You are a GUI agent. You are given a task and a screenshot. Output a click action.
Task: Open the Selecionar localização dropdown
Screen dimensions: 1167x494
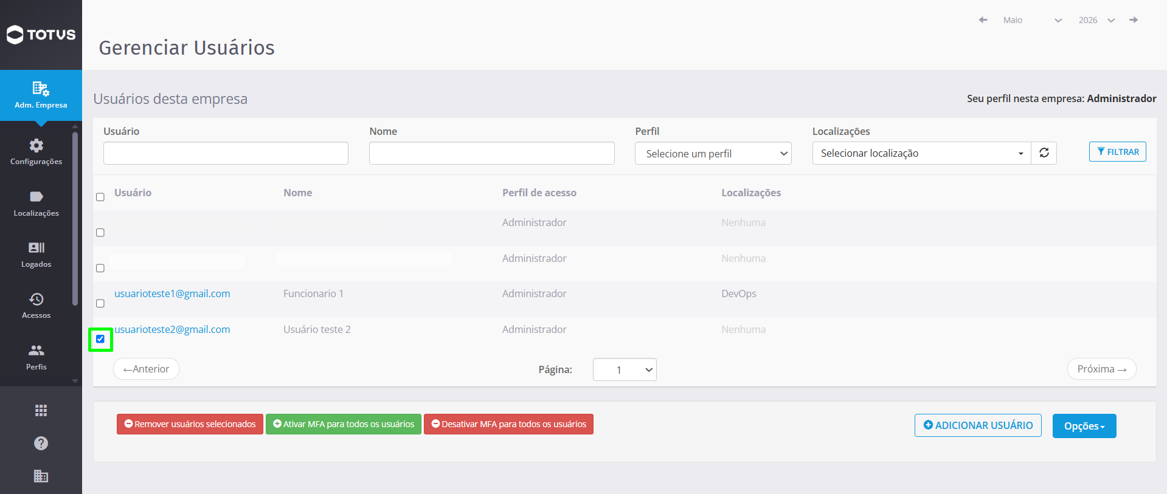coord(921,153)
